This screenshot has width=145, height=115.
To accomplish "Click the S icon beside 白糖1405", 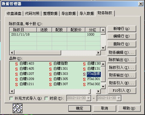I will (16, 69).
